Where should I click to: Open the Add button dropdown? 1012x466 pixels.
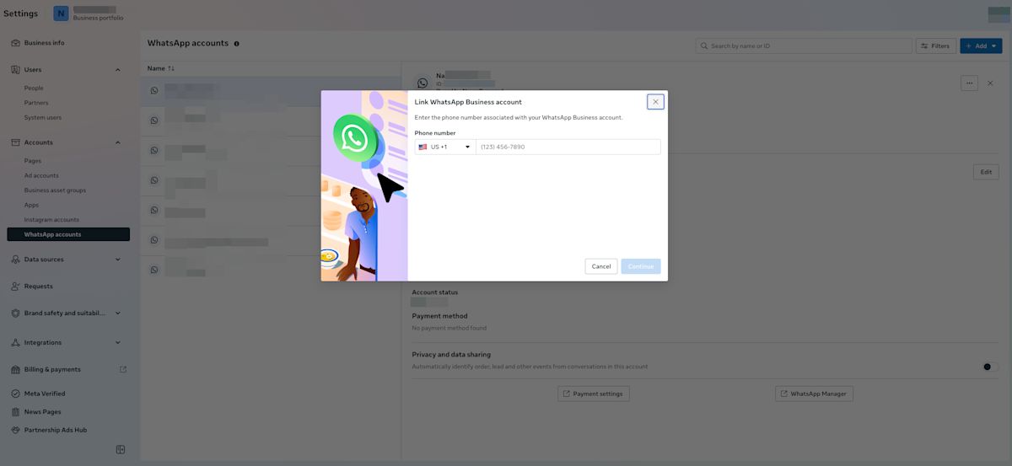[x=981, y=46]
